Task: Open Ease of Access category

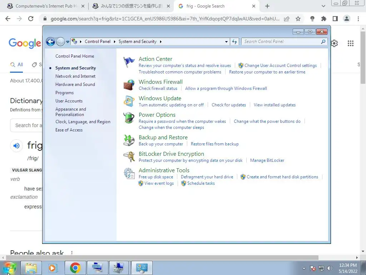Action: coord(69,130)
